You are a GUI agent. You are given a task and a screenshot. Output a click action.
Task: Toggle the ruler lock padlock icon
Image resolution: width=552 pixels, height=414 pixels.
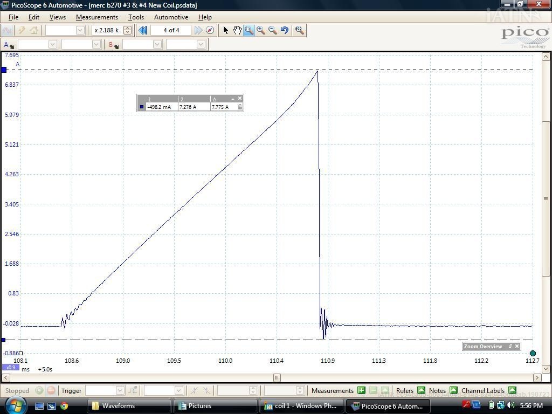[x=240, y=107]
